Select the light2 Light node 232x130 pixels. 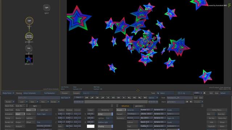46,8
